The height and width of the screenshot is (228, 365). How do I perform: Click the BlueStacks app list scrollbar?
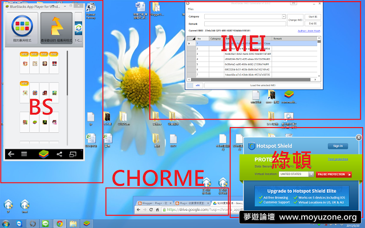[x=67, y=73]
